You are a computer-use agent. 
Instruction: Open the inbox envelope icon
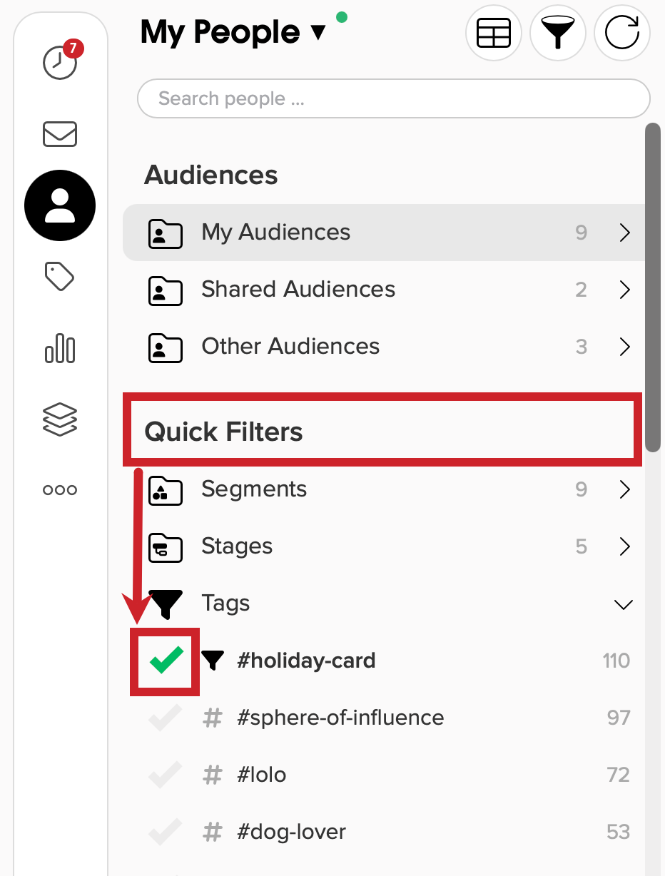[x=60, y=134]
